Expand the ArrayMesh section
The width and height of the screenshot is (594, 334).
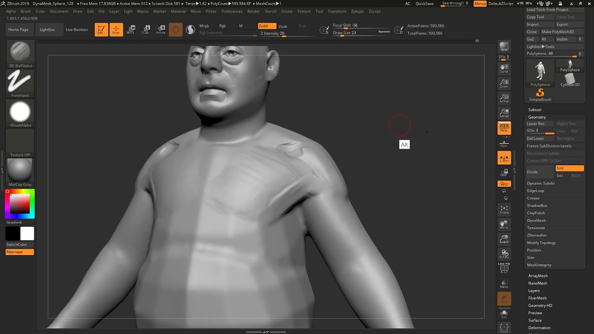(538, 276)
